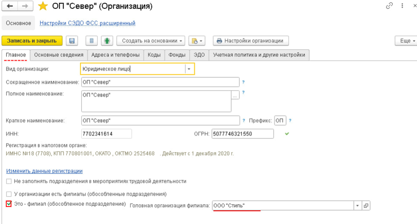Viewport: 417px width, 224px height.
Task: Open the selected ООО "Стиль" organization form
Action: [366, 206]
